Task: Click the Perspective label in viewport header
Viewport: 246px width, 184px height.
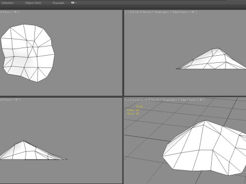Action: pos(140,100)
